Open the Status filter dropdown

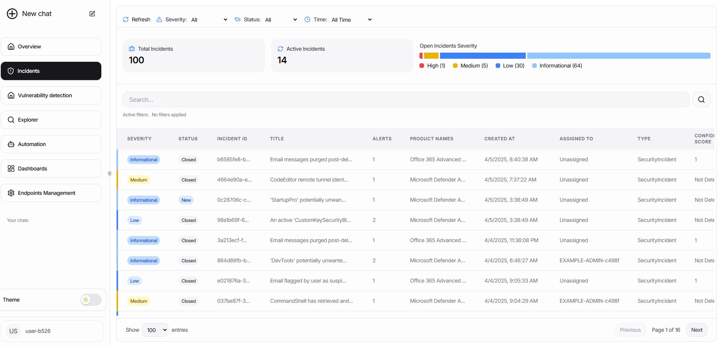pyautogui.click(x=281, y=19)
